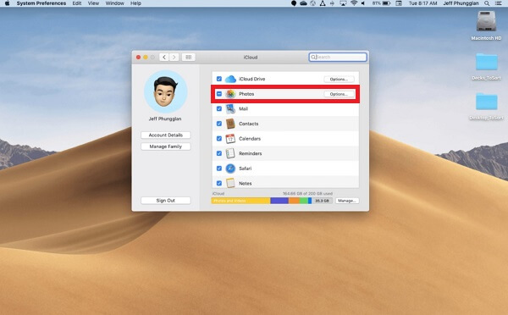Image resolution: width=508 pixels, height=315 pixels.
Task: Uncheck the Safari checkbox
Action: pyautogui.click(x=219, y=169)
